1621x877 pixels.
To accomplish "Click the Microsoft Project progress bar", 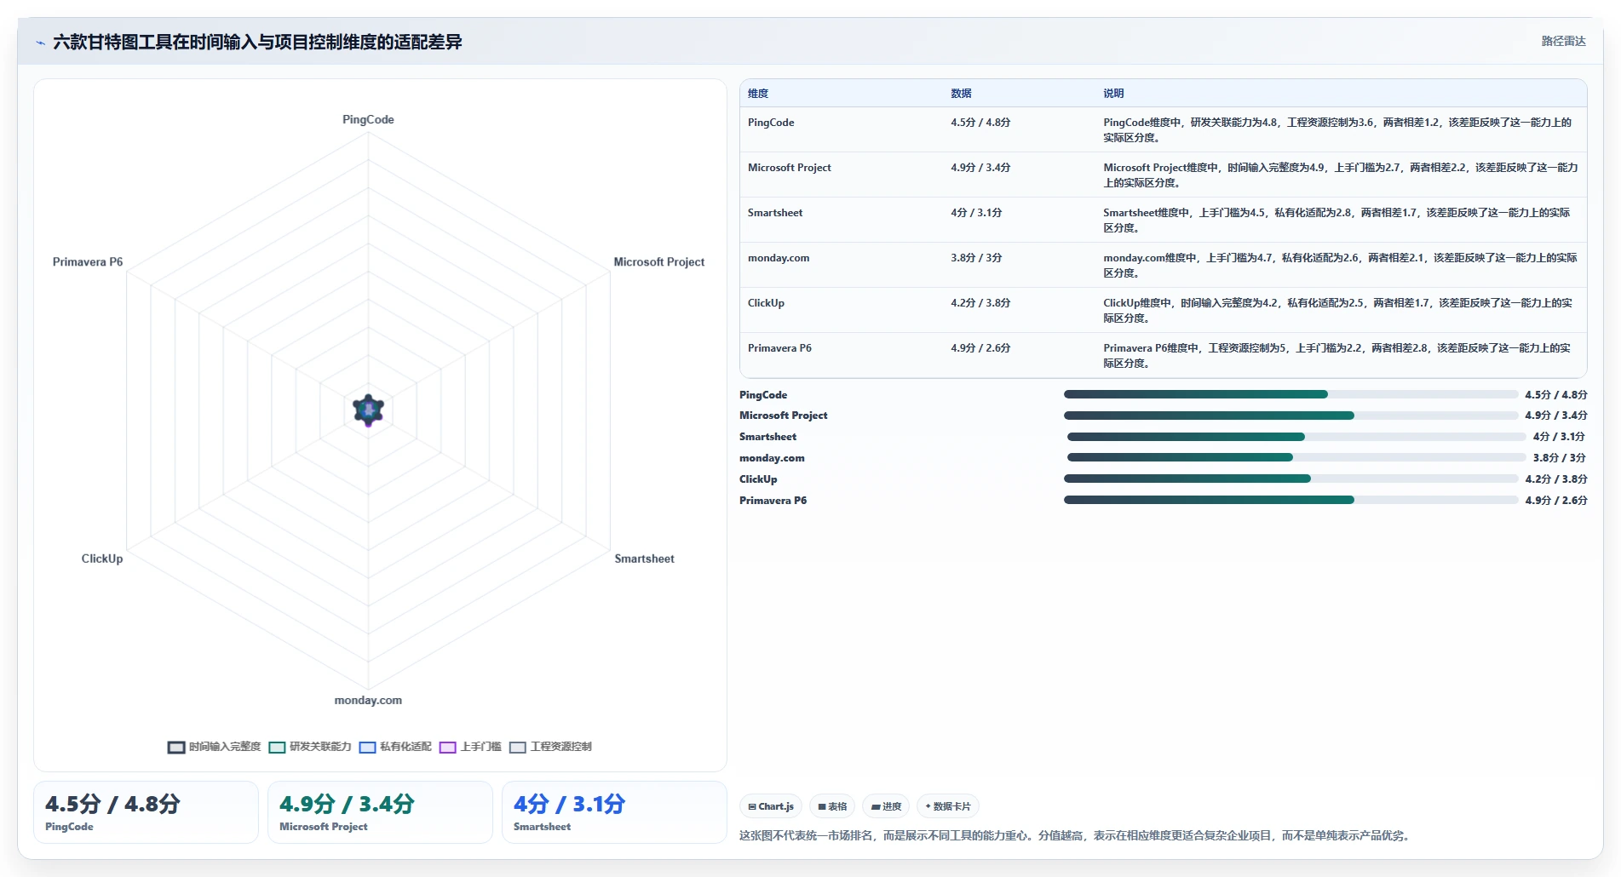I will click(x=1290, y=416).
